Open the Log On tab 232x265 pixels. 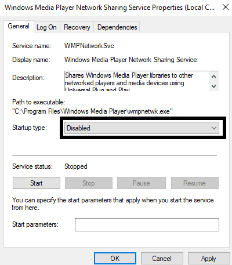46,27
